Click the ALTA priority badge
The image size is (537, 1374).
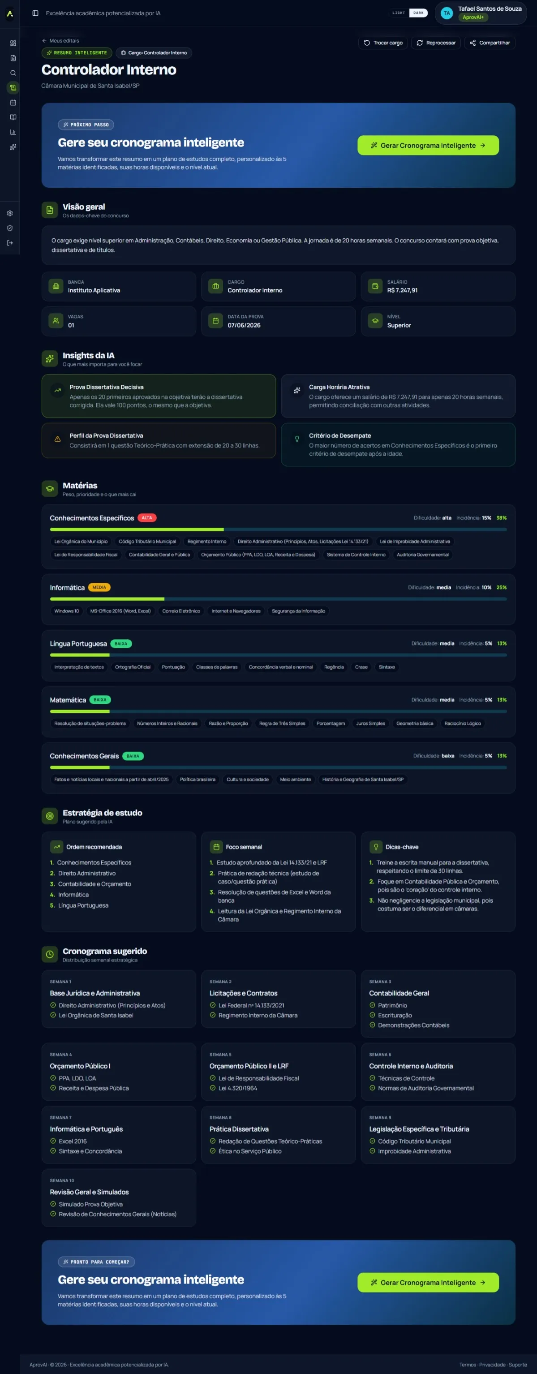click(x=146, y=518)
